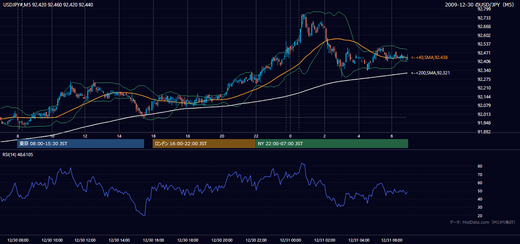520x244 pixels.
Task: Click hour tick 8 under price chart
Action: pyautogui.click(x=17, y=136)
